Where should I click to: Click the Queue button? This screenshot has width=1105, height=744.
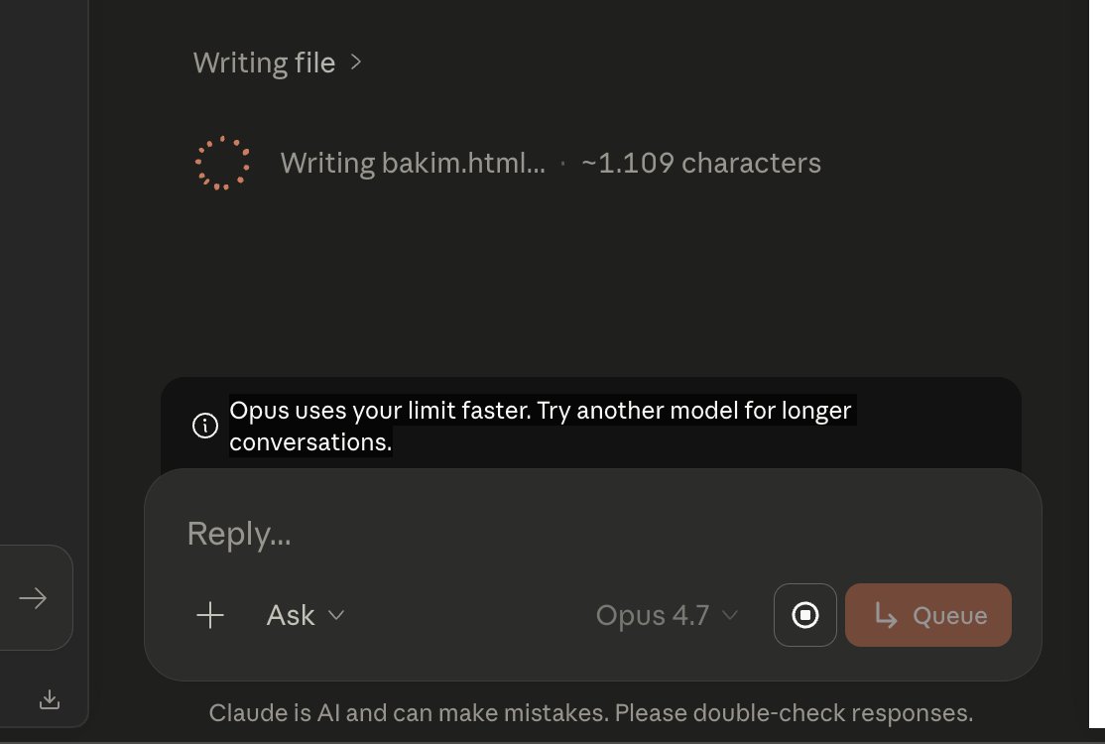pos(928,615)
